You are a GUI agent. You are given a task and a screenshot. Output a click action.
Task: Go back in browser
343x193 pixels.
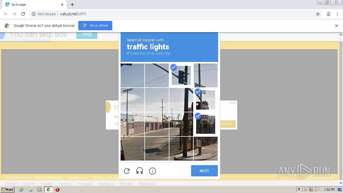pos(6,14)
